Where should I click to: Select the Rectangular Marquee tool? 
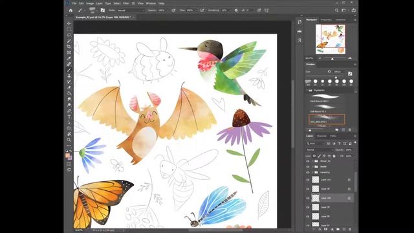69,29
